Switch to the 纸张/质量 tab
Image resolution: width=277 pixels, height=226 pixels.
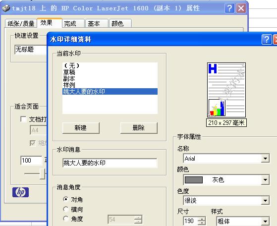pos(21,23)
